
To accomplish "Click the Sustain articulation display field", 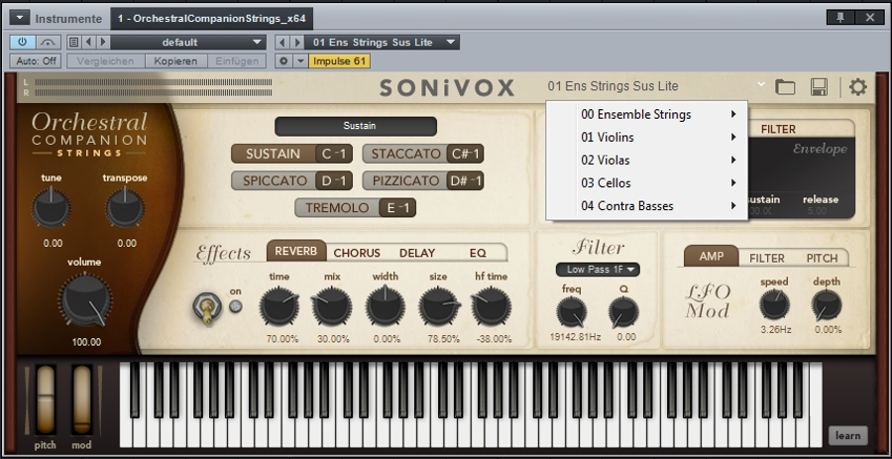I will (356, 126).
